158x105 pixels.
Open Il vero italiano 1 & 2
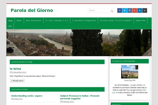pos(57,20)
